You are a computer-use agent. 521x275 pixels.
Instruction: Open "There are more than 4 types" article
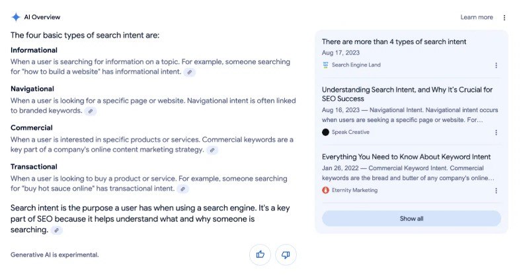394,42
